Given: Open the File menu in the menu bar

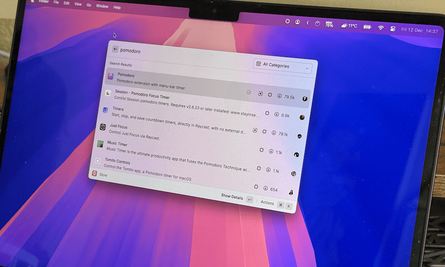Looking at the screenshot, I should 56,2.
